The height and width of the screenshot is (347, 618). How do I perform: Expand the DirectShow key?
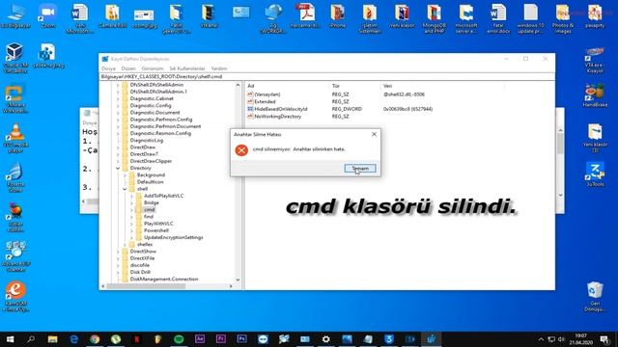click(x=118, y=252)
